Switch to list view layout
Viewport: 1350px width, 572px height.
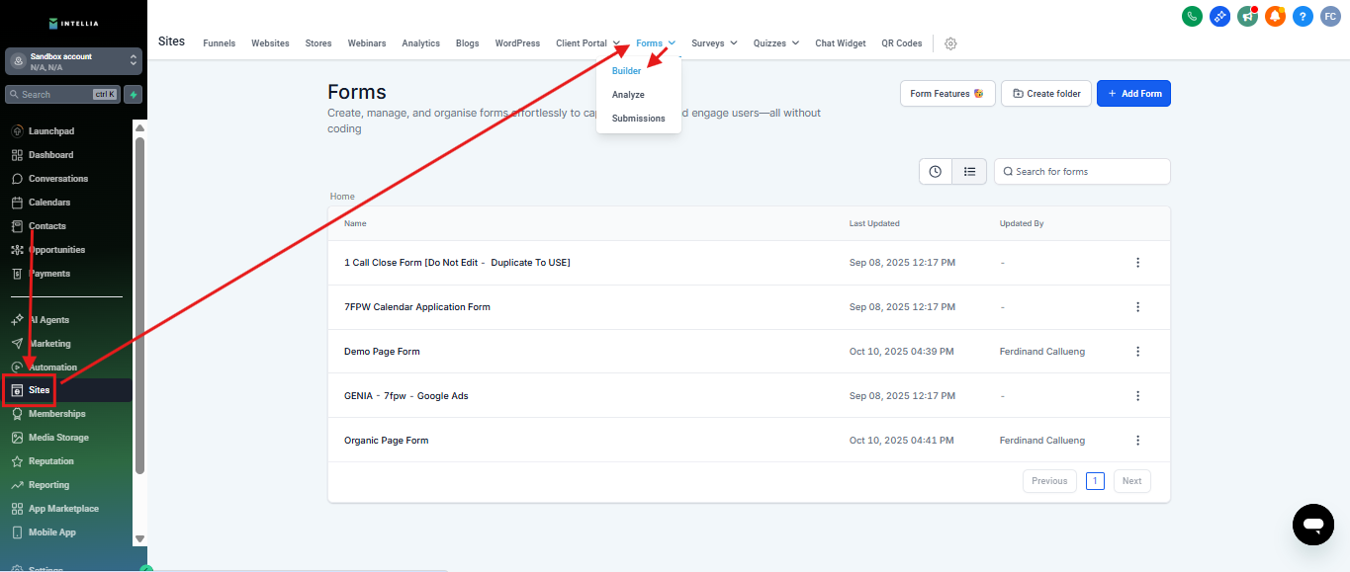[969, 172]
